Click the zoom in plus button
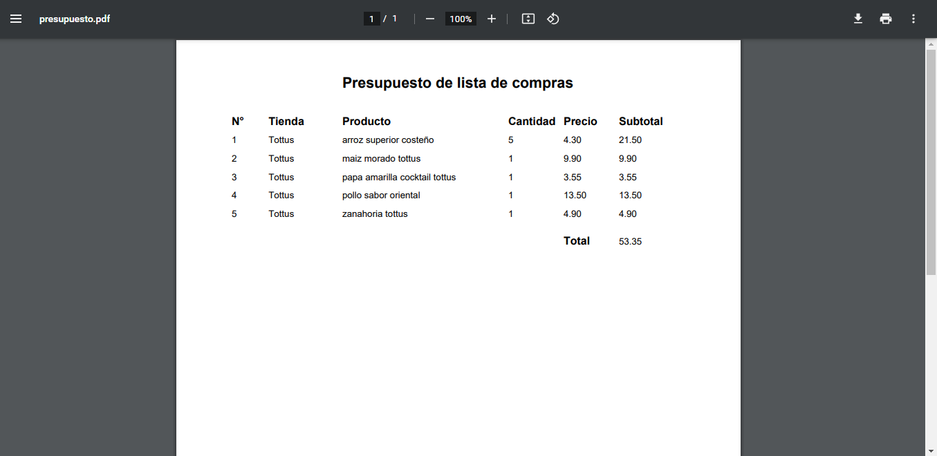 coord(492,19)
